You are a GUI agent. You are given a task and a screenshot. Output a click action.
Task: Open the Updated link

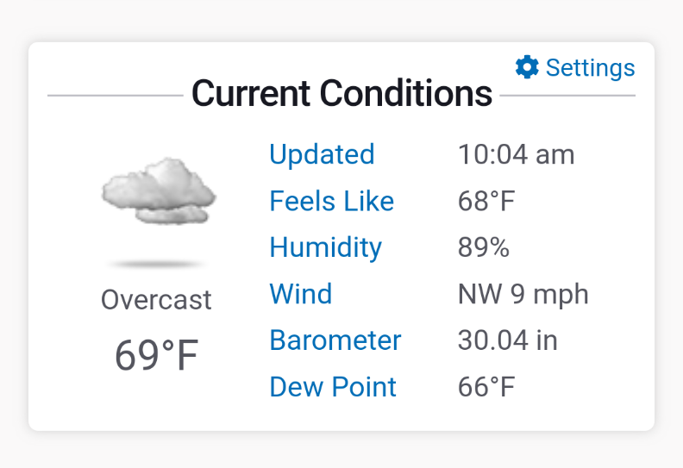(322, 154)
